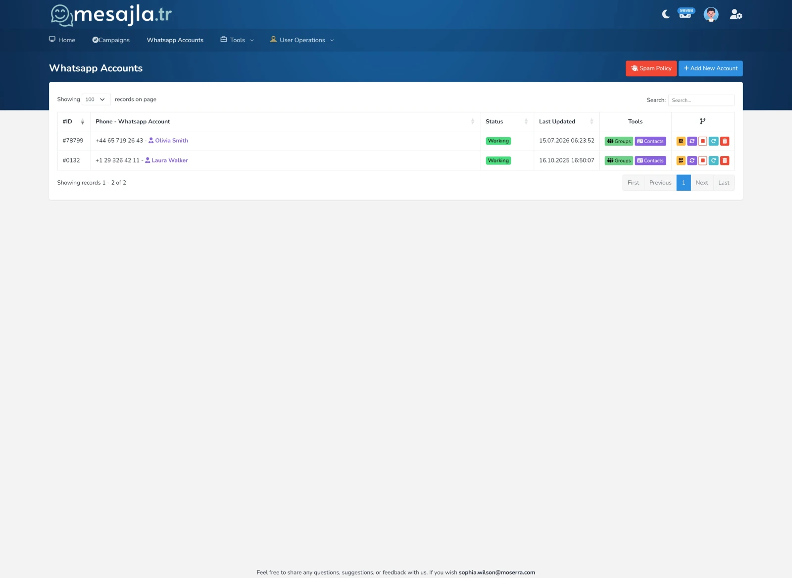Viewport: 792px width, 578px height.
Task: Click the sophia.wilson@moserra.com email link
Action: point(497,573)
